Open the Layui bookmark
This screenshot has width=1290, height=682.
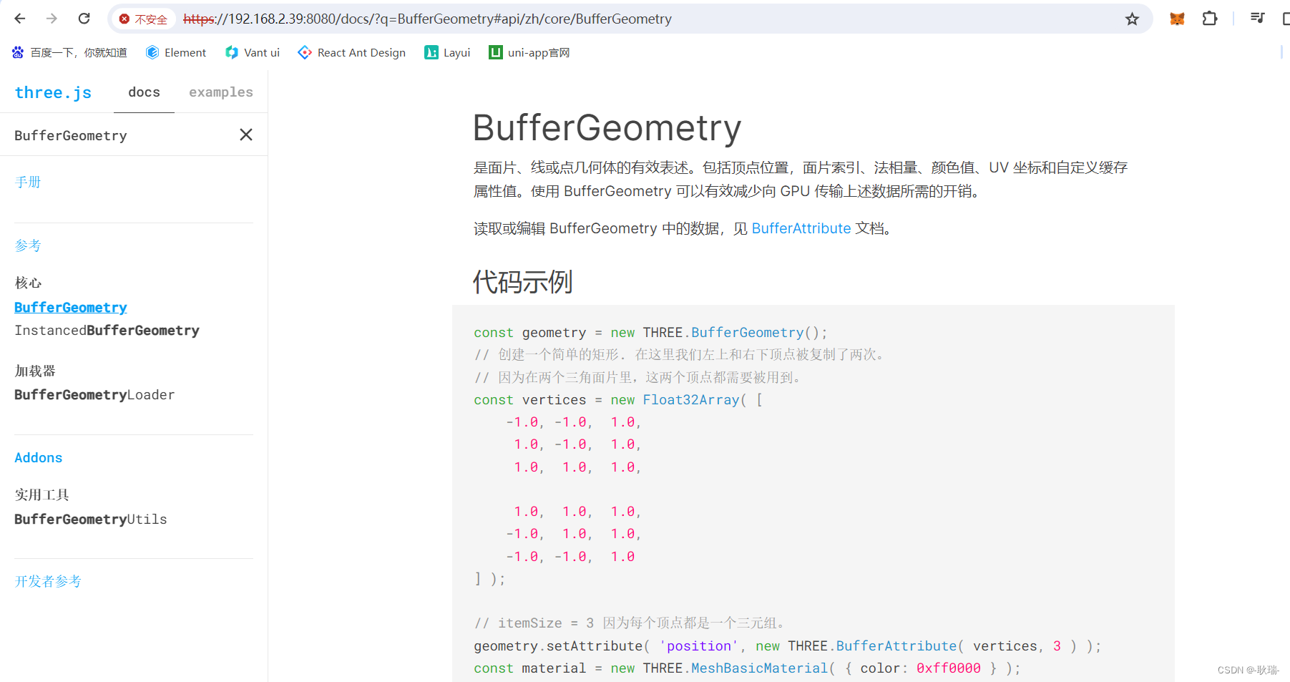447,52
